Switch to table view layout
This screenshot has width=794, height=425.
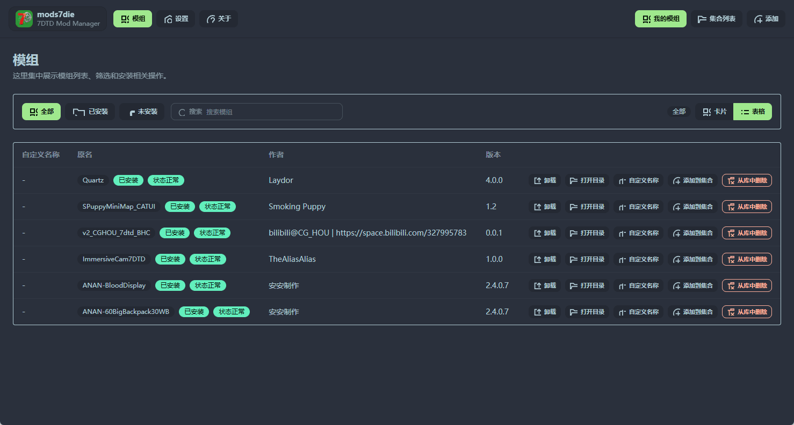click(752, 112)
